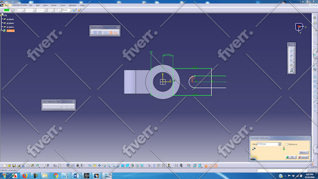Viewport: 318px width, 179px height.
Task: Click the Paste icon
Action: click(32, 165)
